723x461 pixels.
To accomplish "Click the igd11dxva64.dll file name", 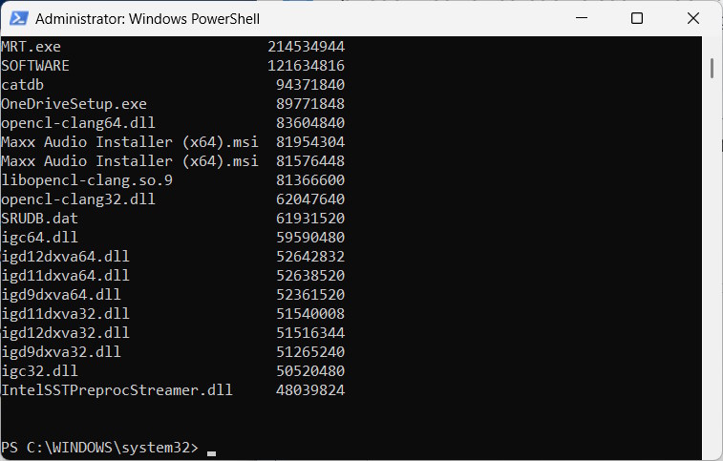I will coord(65,276).
